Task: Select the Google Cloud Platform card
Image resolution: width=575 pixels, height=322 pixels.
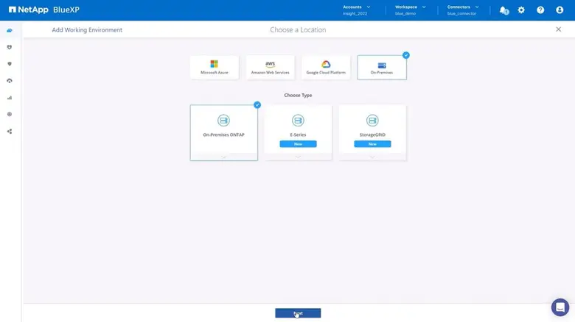Action: [x=326, y=67]
